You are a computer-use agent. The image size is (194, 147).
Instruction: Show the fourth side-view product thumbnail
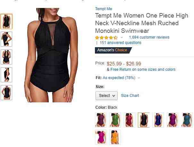(6, 75)
